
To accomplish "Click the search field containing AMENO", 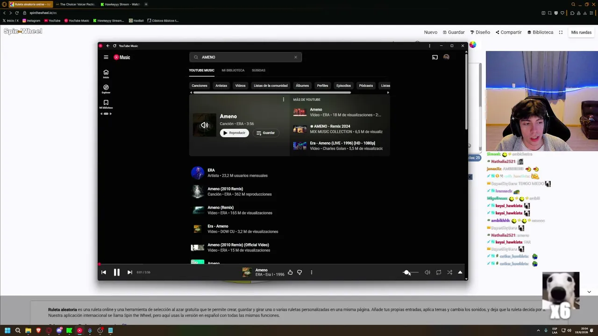I will (246, 57).
